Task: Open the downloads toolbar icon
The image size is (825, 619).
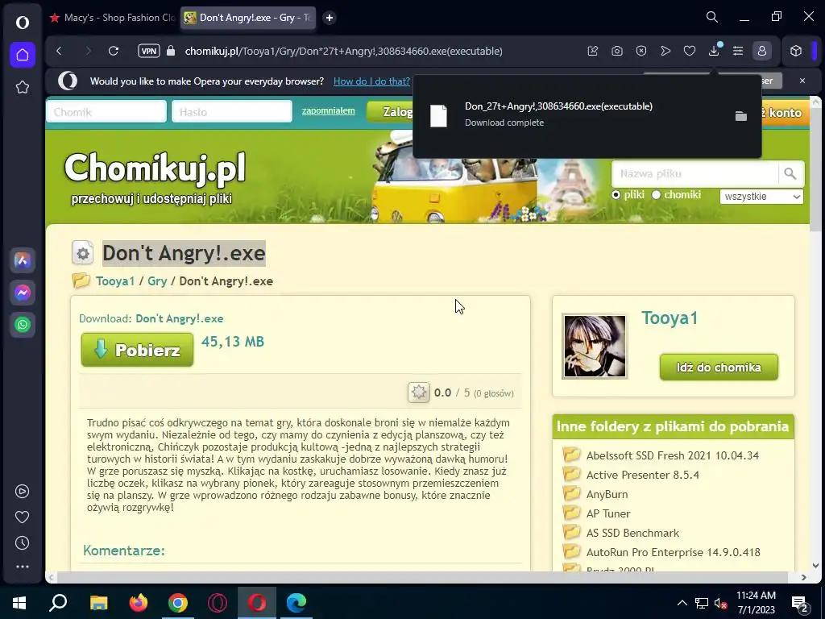Action: tap(714, 51)
